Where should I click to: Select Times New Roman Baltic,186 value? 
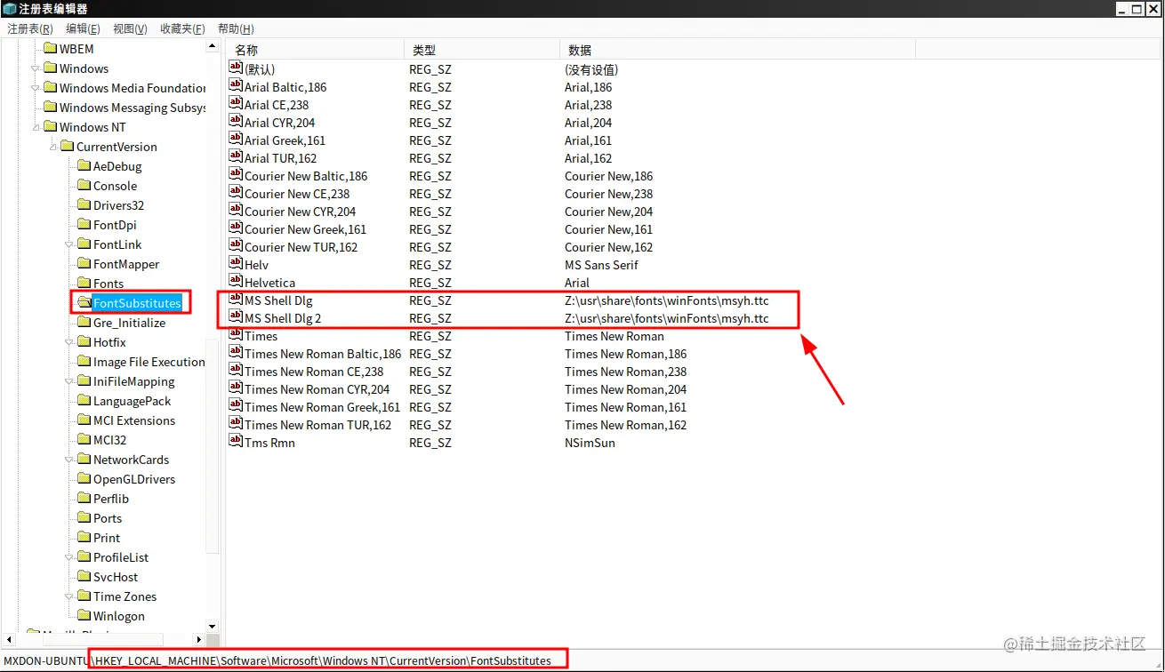323,354
